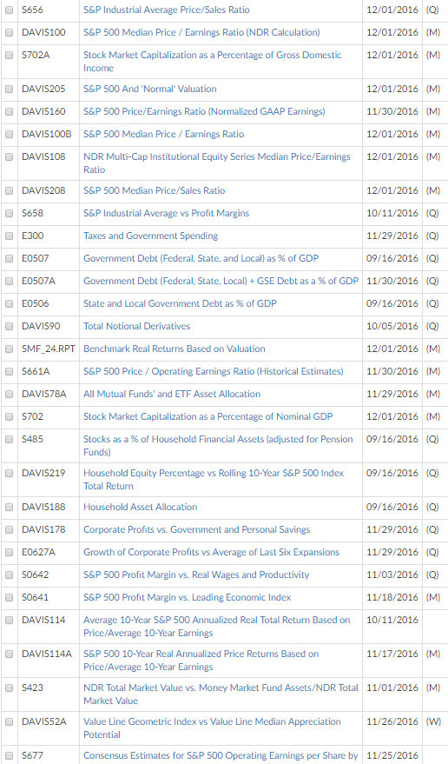Enable the checkbox for DAVIS90
Screen dimensions: 448x764
pos(9,327)
